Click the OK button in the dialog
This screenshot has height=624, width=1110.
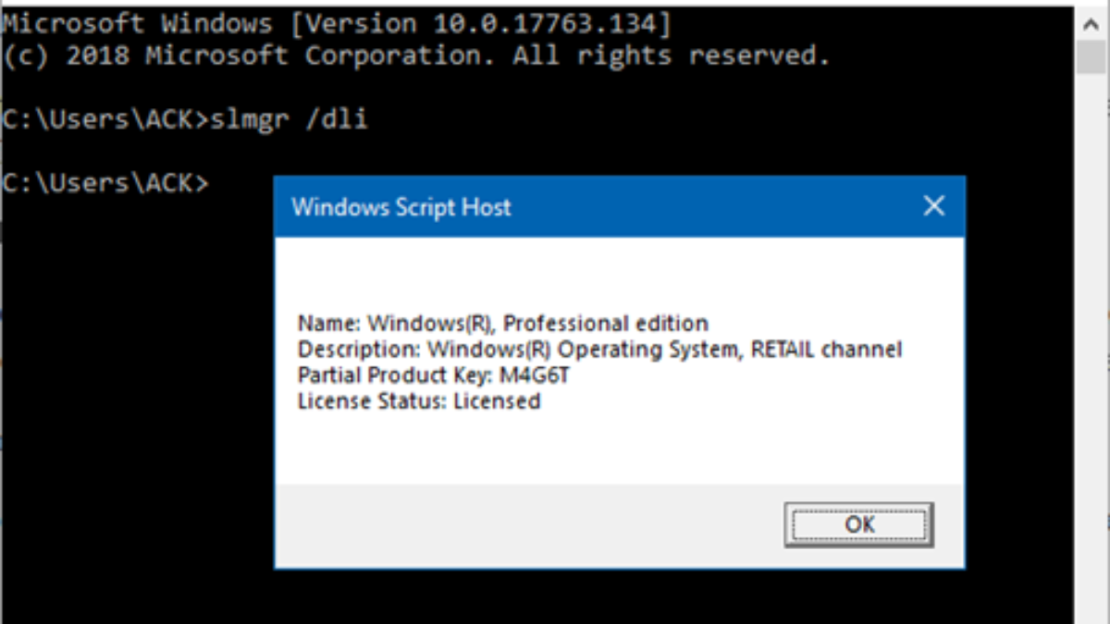[858, 525]
